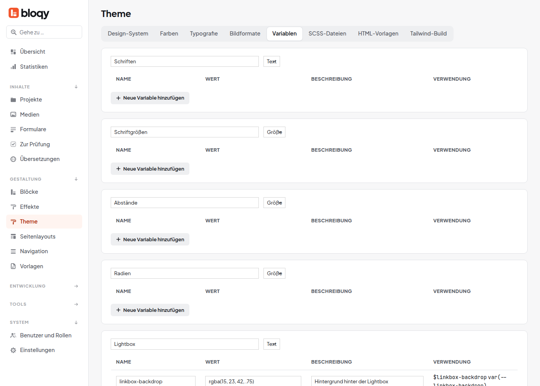Select Theme in the sidebar
The width and height of the screenshot is (540, 386).
point(44,222)
